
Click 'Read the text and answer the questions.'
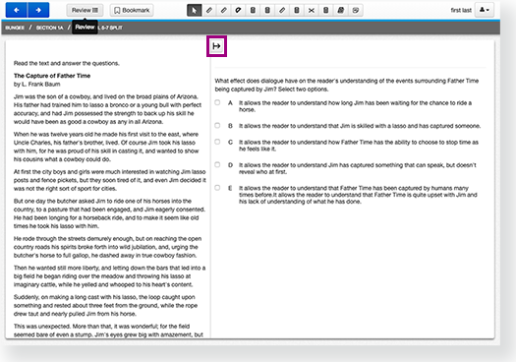coord(67,63)
